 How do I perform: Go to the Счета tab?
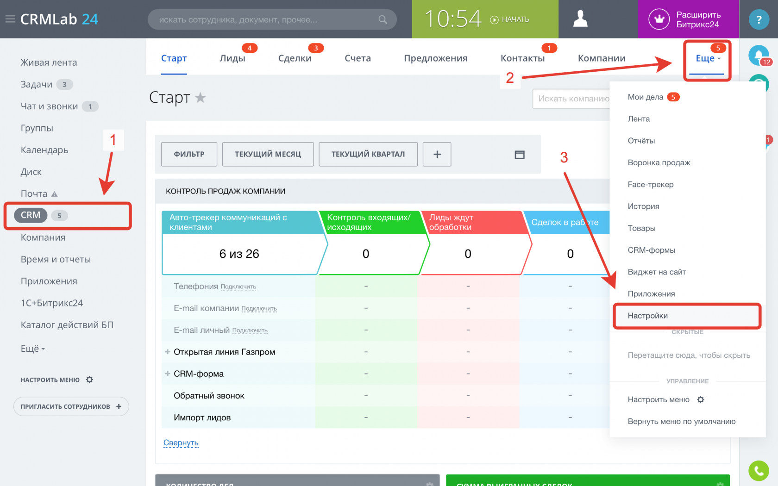tap(358, 58)
